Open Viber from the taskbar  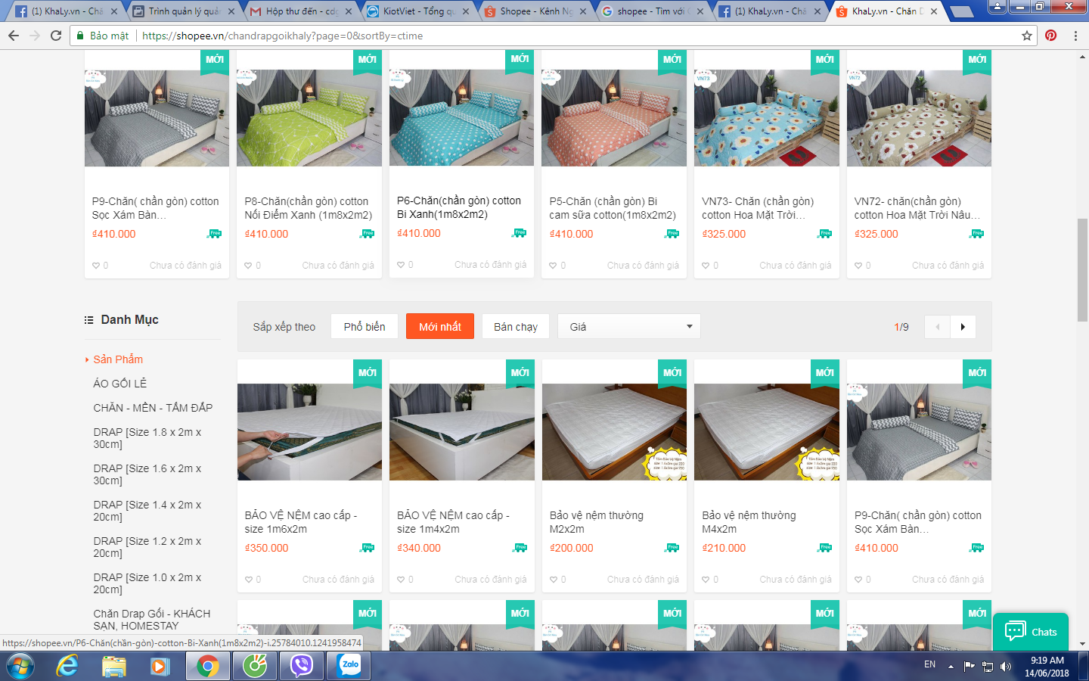coord(302,666)
